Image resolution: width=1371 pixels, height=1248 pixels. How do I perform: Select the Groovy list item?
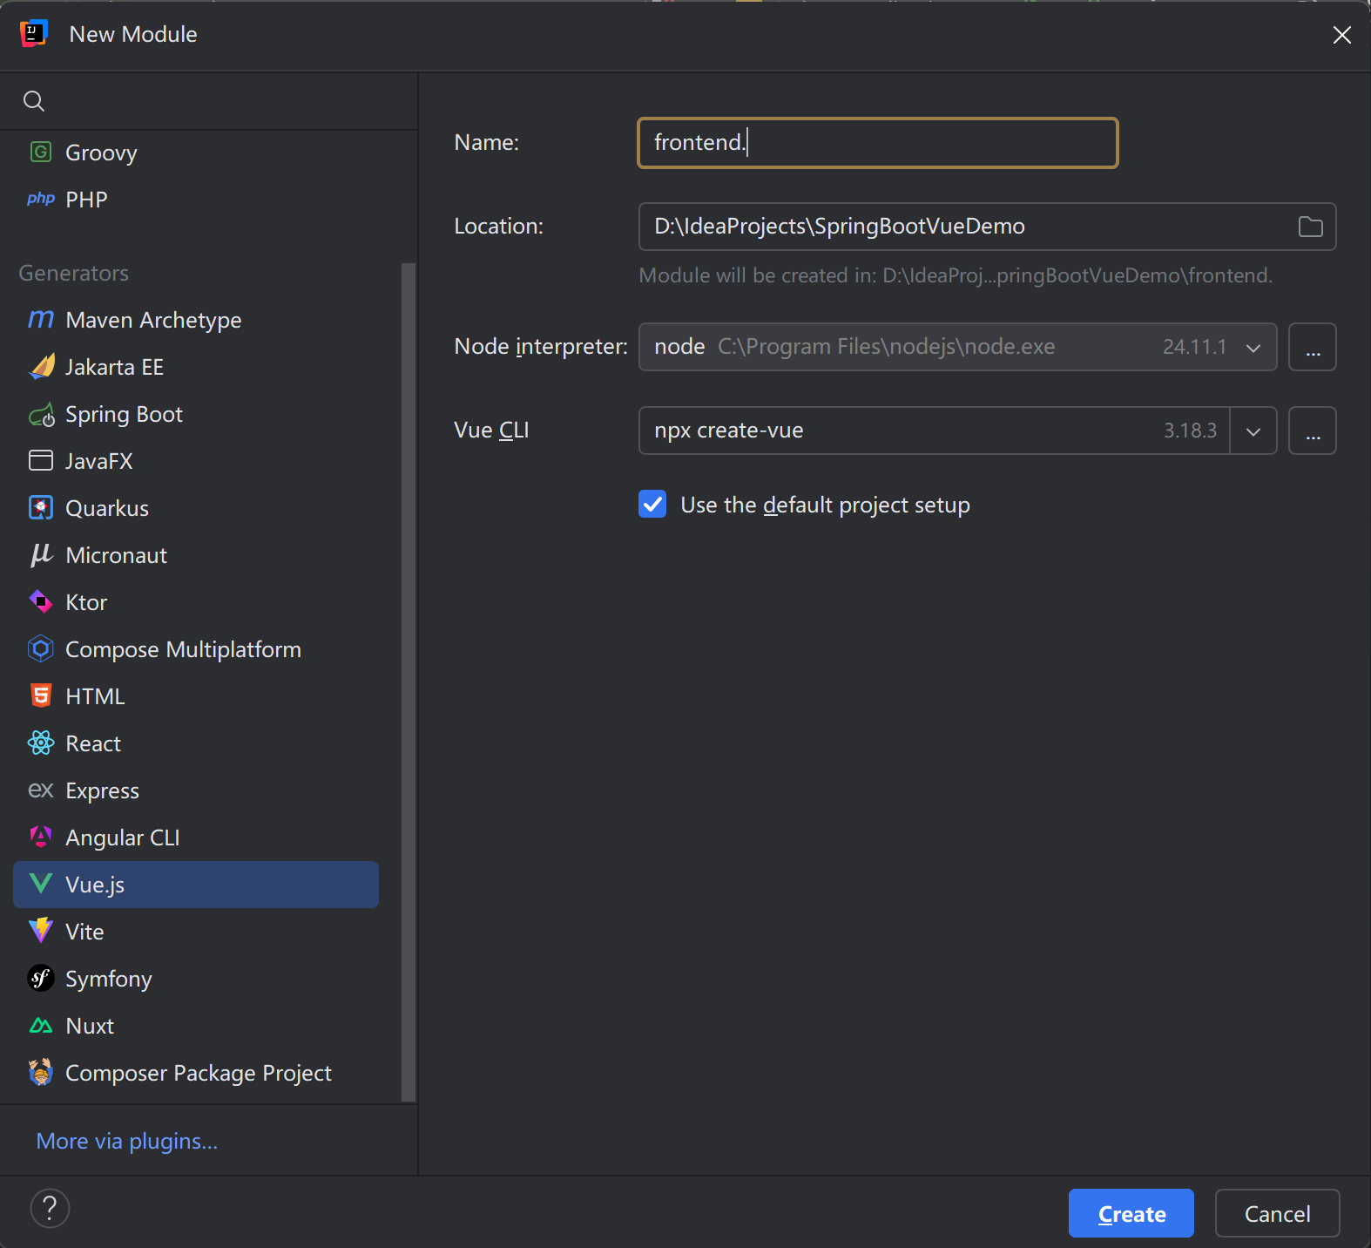pyautogui.click(x=196, y=153)
